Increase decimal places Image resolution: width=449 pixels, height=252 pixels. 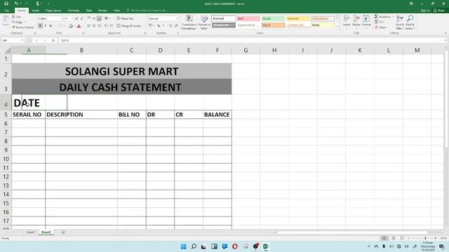170,26
